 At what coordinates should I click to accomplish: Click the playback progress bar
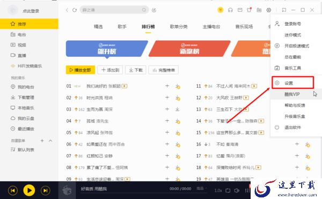pos(144,193)
